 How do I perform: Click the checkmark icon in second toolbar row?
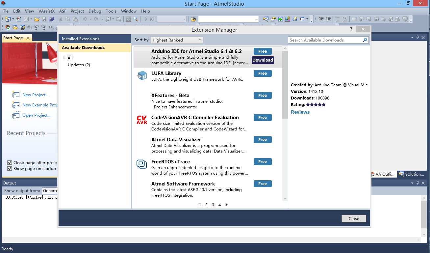pyautogui.click(x=7, y=27)
